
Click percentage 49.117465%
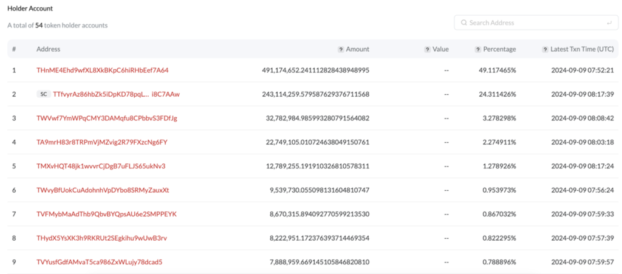tap(498, 70)
